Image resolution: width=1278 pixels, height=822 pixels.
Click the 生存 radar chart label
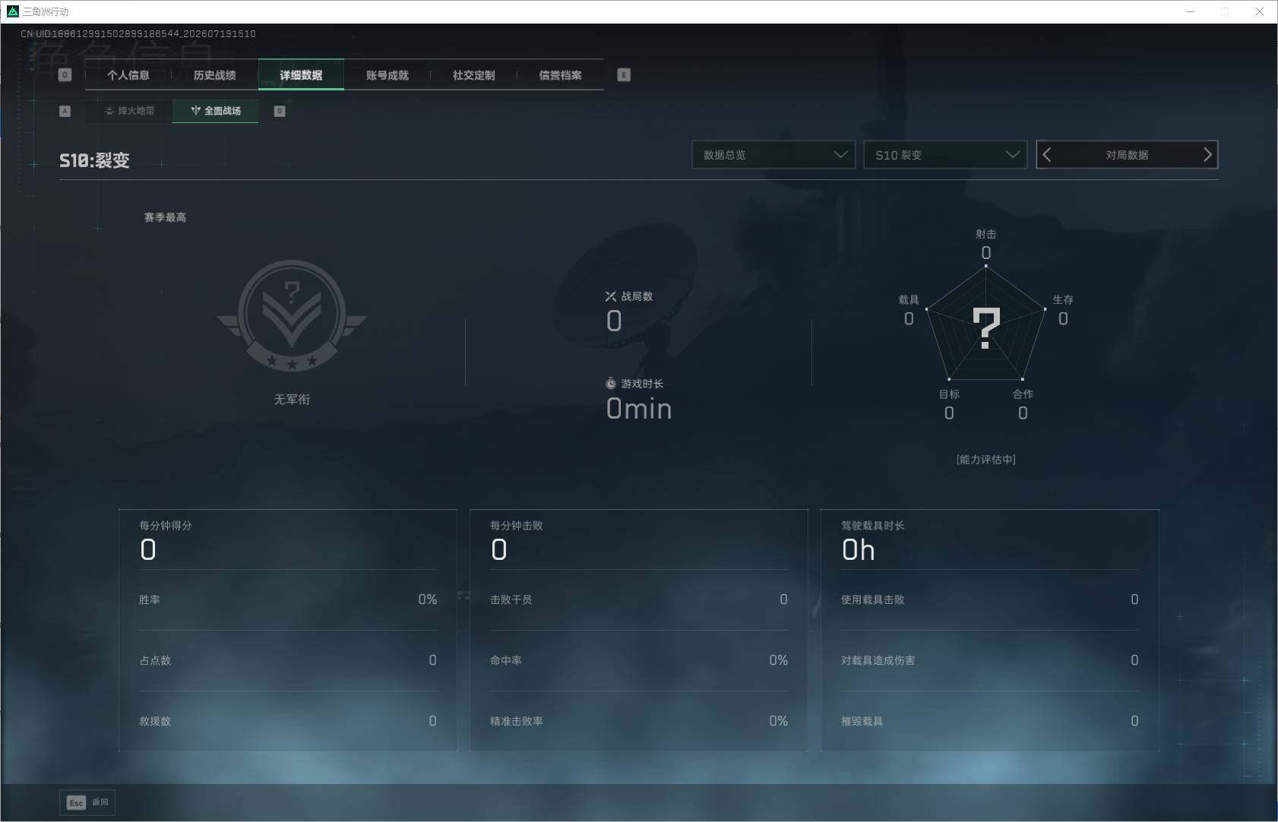click(1063, 299)
